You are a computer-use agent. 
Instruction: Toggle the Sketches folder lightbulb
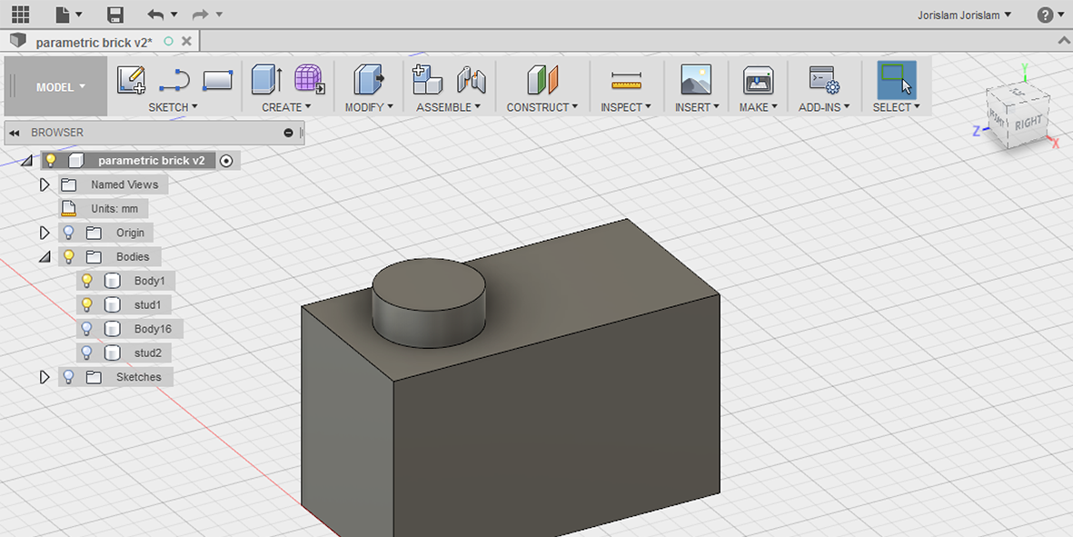[x=68, y=377]
